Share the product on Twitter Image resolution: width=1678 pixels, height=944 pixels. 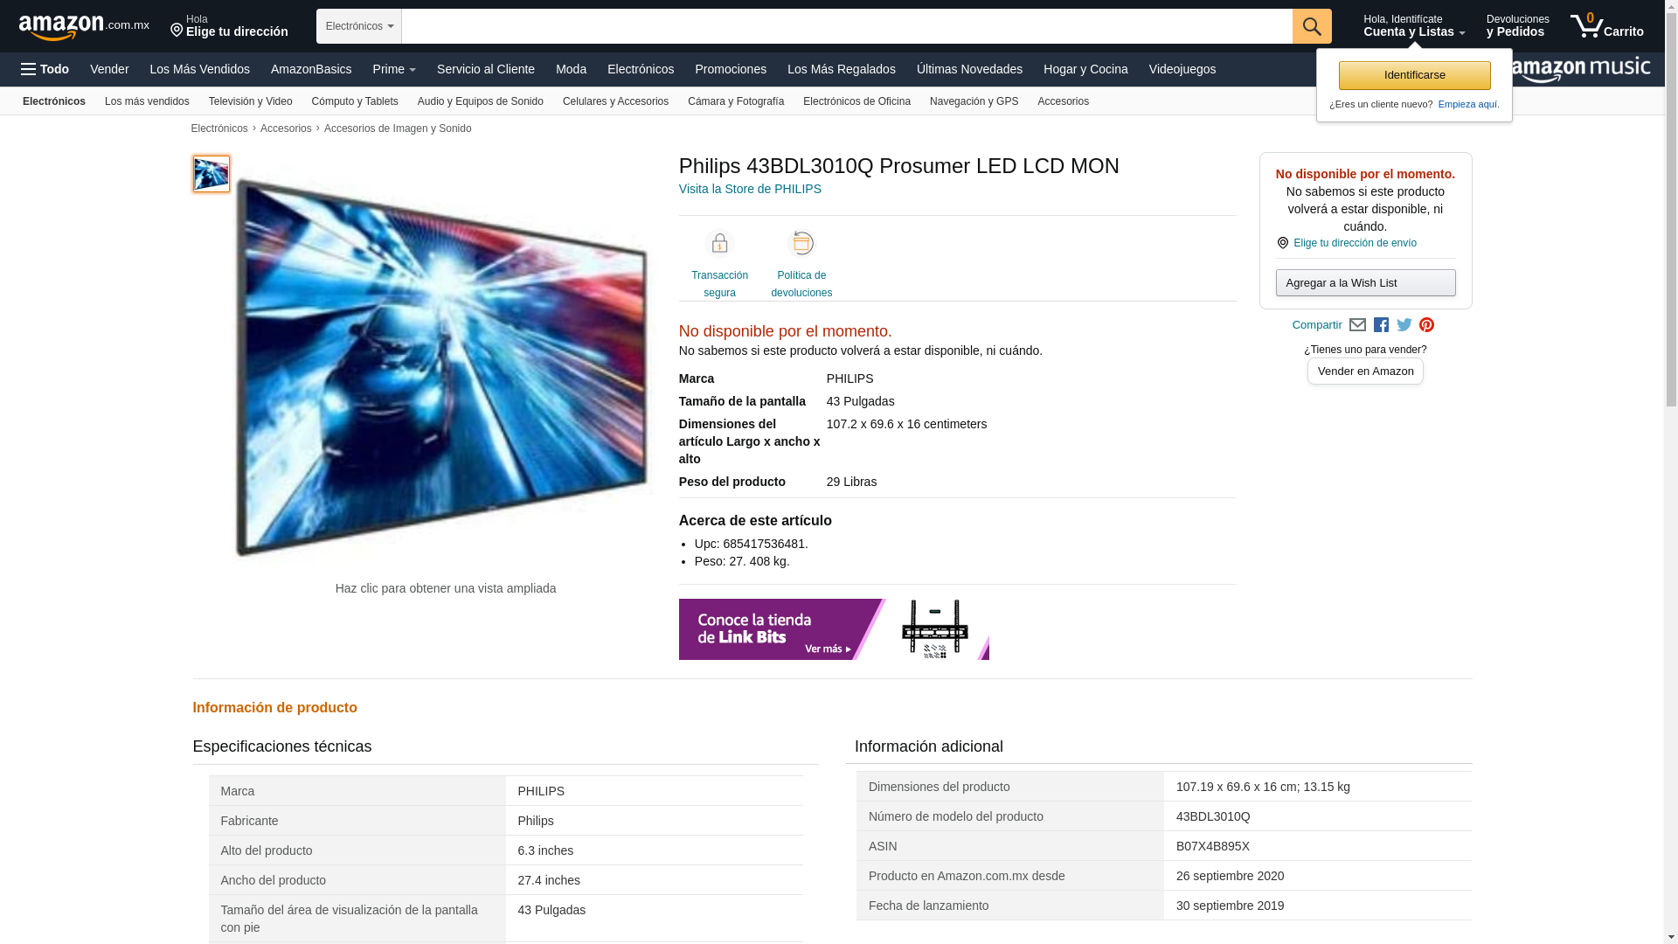[1404, 325]
